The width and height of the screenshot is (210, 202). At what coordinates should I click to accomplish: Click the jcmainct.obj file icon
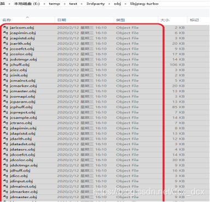5,80
